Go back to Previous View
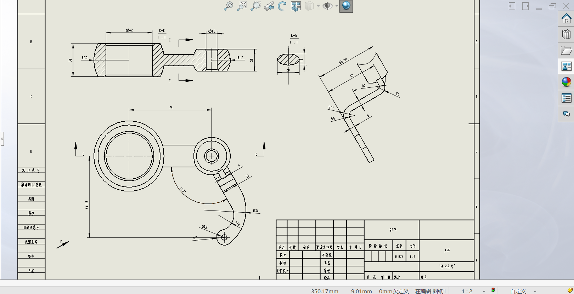574x294 pixels. 269,6
